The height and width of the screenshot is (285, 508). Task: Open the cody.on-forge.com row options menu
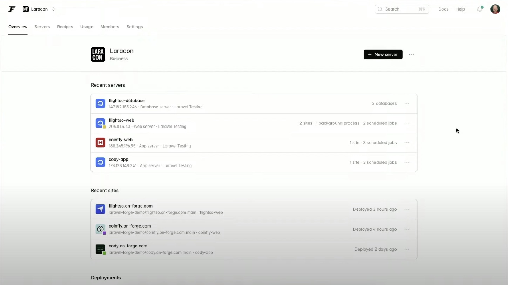[x=407, y=249]
